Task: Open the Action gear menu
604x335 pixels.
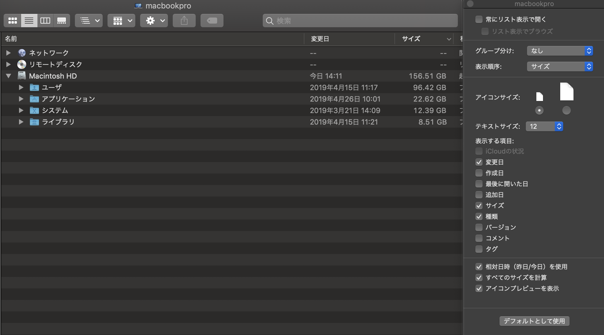Action: [x=154, y=21]
